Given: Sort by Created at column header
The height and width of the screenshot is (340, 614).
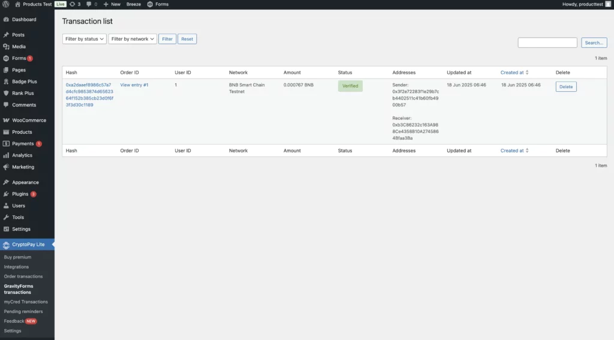Looking at the screenshot, I should (514, 73).
